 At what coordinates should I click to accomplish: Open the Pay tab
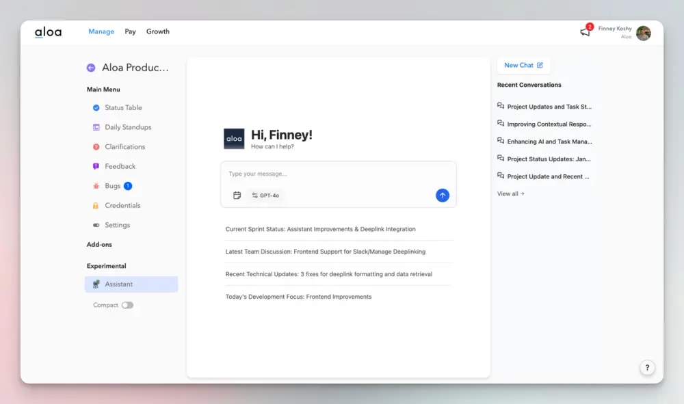[130, 31]
